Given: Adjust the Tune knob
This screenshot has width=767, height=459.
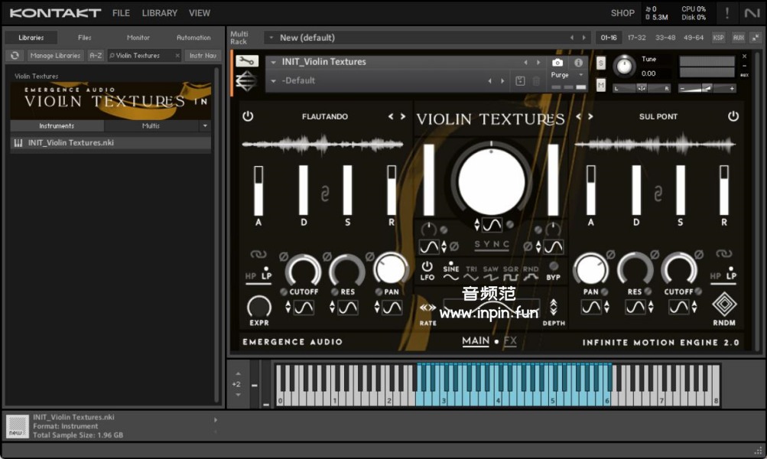Looking at the screenshot, I should tap(625, 67).
